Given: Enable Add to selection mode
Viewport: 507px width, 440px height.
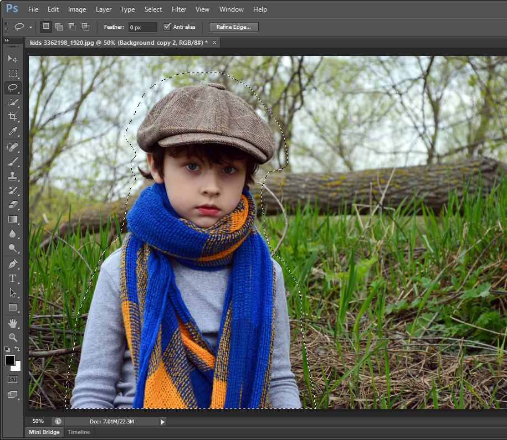Looking at the screenshot, I should (59, 27).
